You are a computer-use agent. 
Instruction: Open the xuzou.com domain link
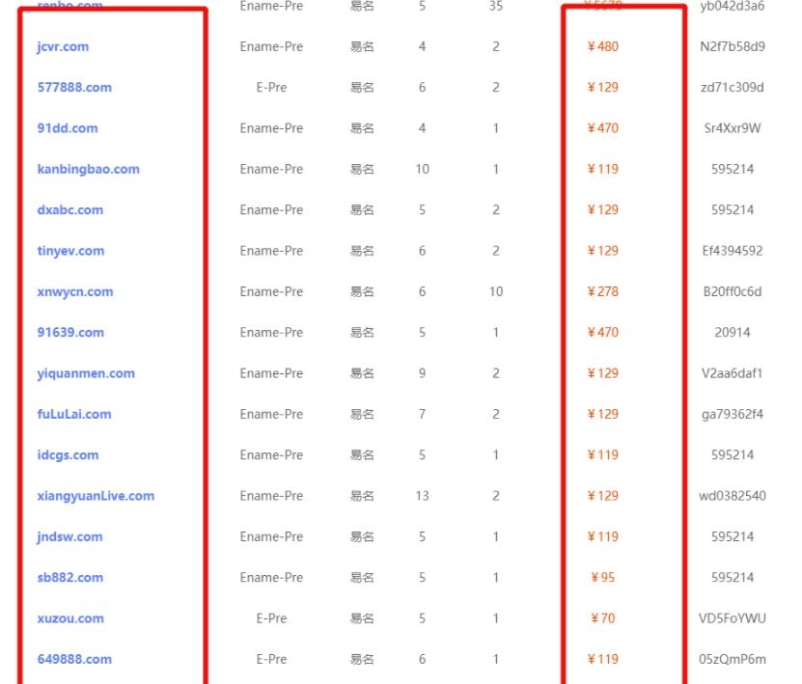(x=70, y=618)
